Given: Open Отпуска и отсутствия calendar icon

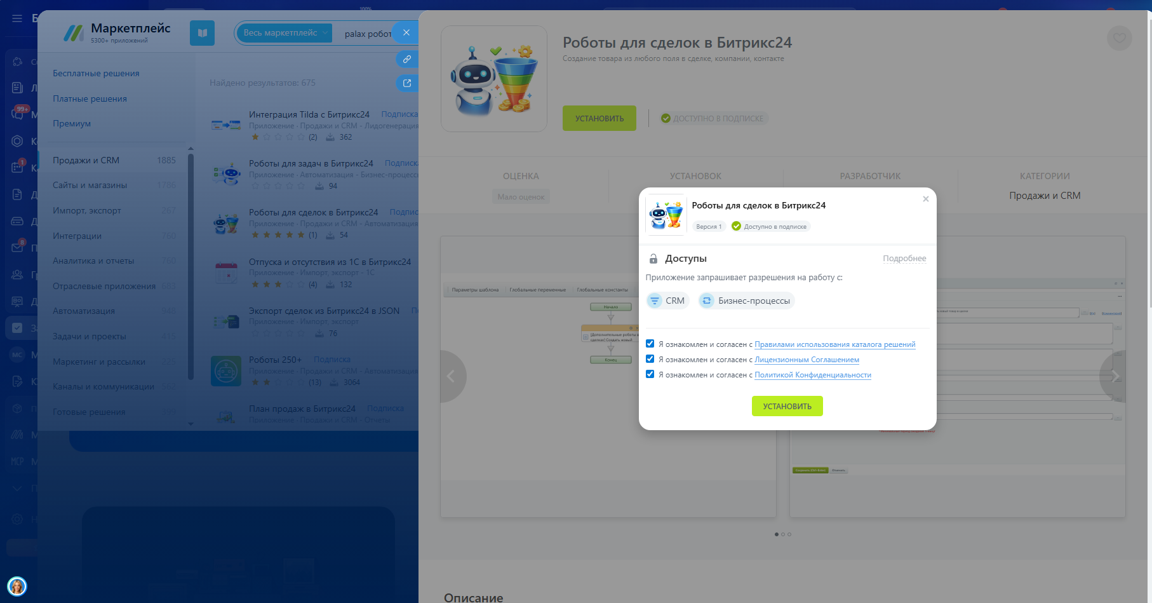Looking at the screenshot, I should pyautogui.click(x=226, y=273).
